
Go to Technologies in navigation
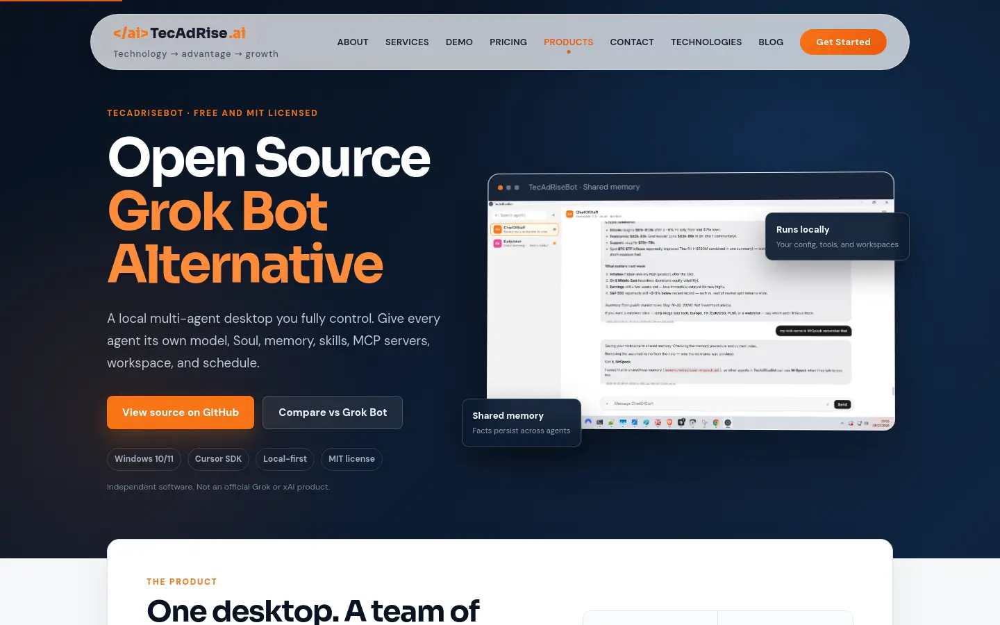706,42
